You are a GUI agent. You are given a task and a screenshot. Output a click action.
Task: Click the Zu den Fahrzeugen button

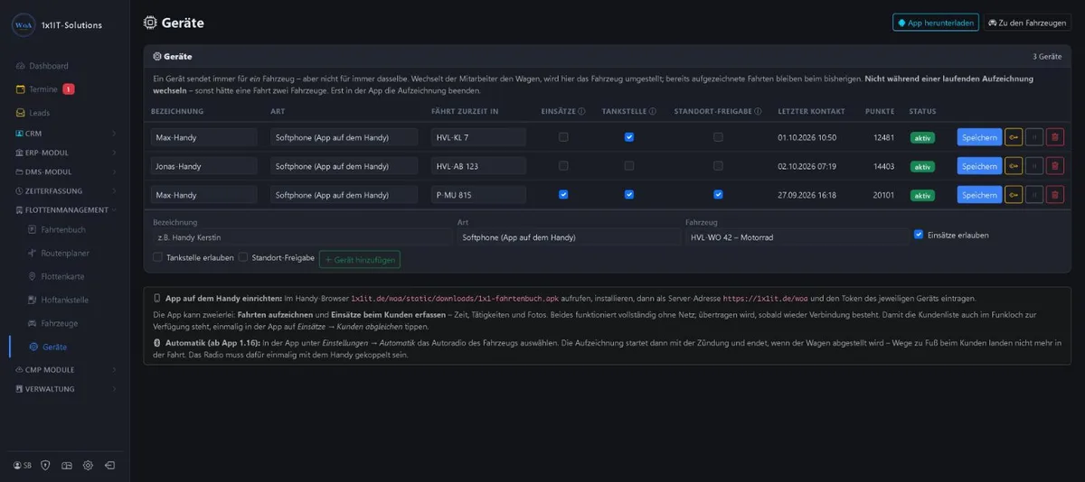click(x=1027, y=23)
